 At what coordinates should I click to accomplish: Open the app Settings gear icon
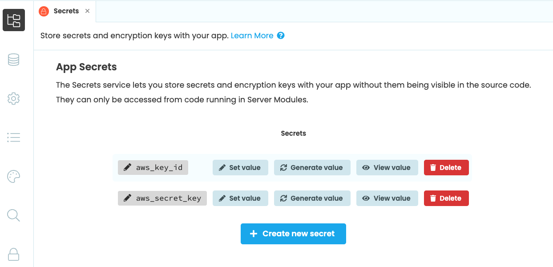click(13, 98)
